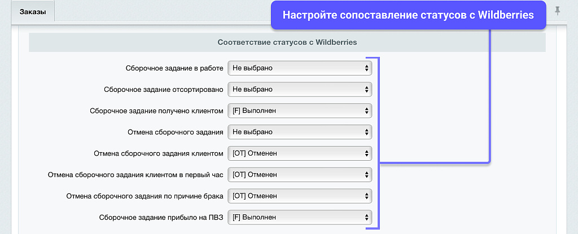
Task: Expand Сборочное задание прибыло на ПВЗ dropdown
Action: [x=300, y=217]
